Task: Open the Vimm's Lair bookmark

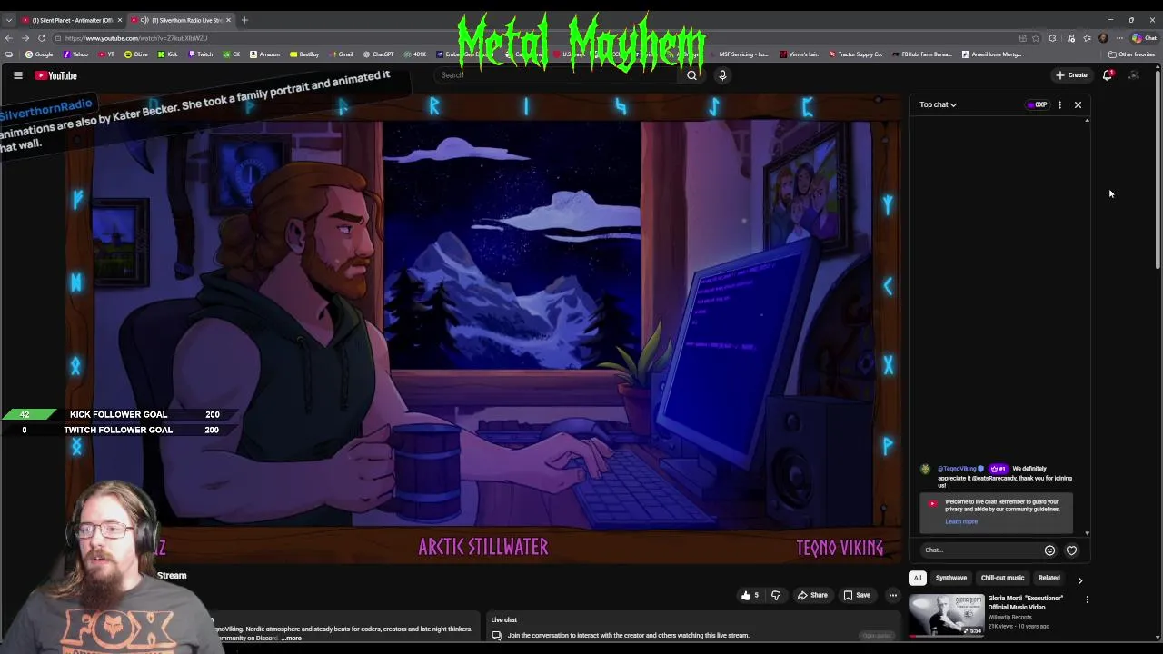Action: [x=799, y=54]
